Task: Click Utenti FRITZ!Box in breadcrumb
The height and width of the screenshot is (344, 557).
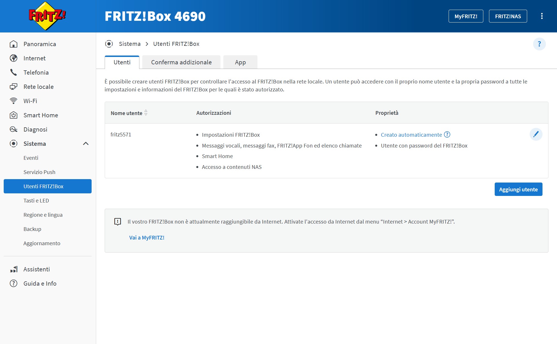Action: (x=176, y=44)
